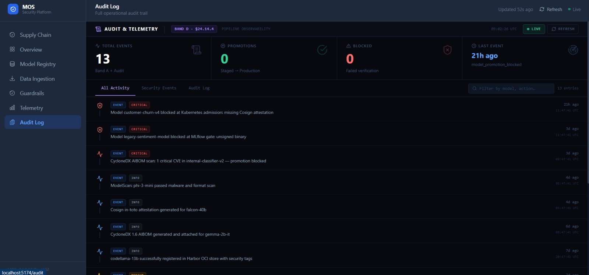Image resolution: width=589 pixels, height=275 pixels.
Task: Click the MOS shield logo icon
Action: pos(13,9)
